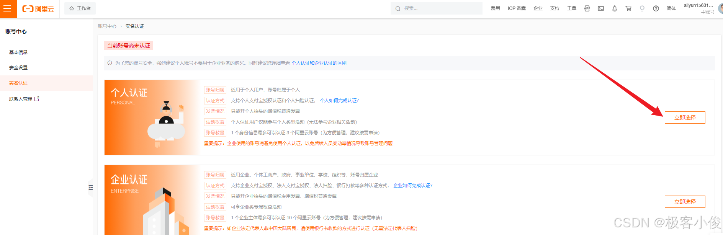
Task: Open 个人如何完成认证? link
Action: point(339,101)
